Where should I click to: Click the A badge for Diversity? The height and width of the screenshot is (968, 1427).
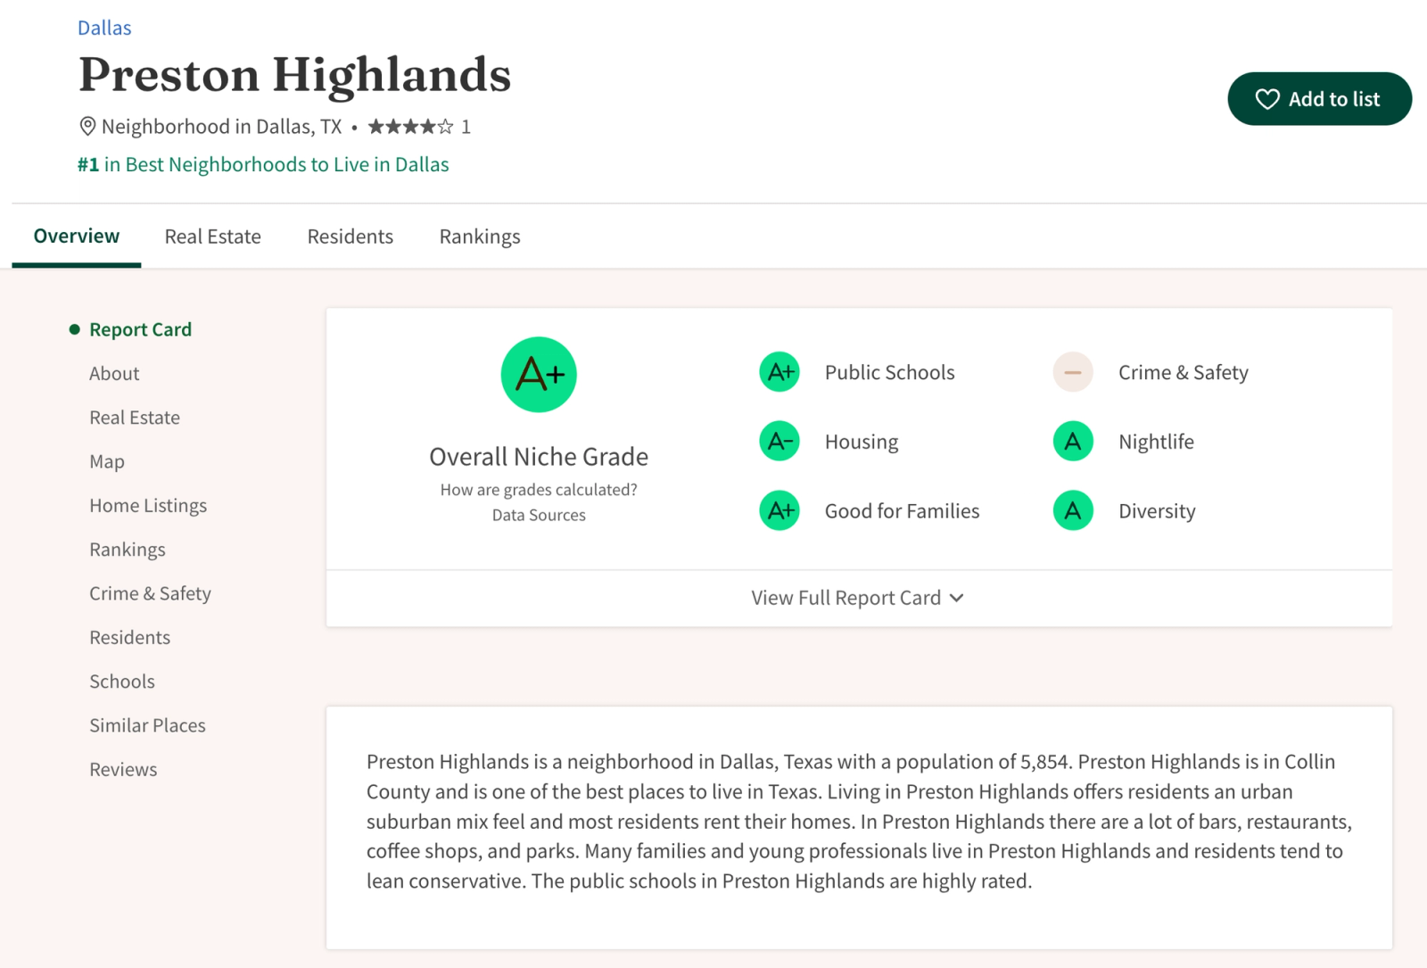(1073, 511)
